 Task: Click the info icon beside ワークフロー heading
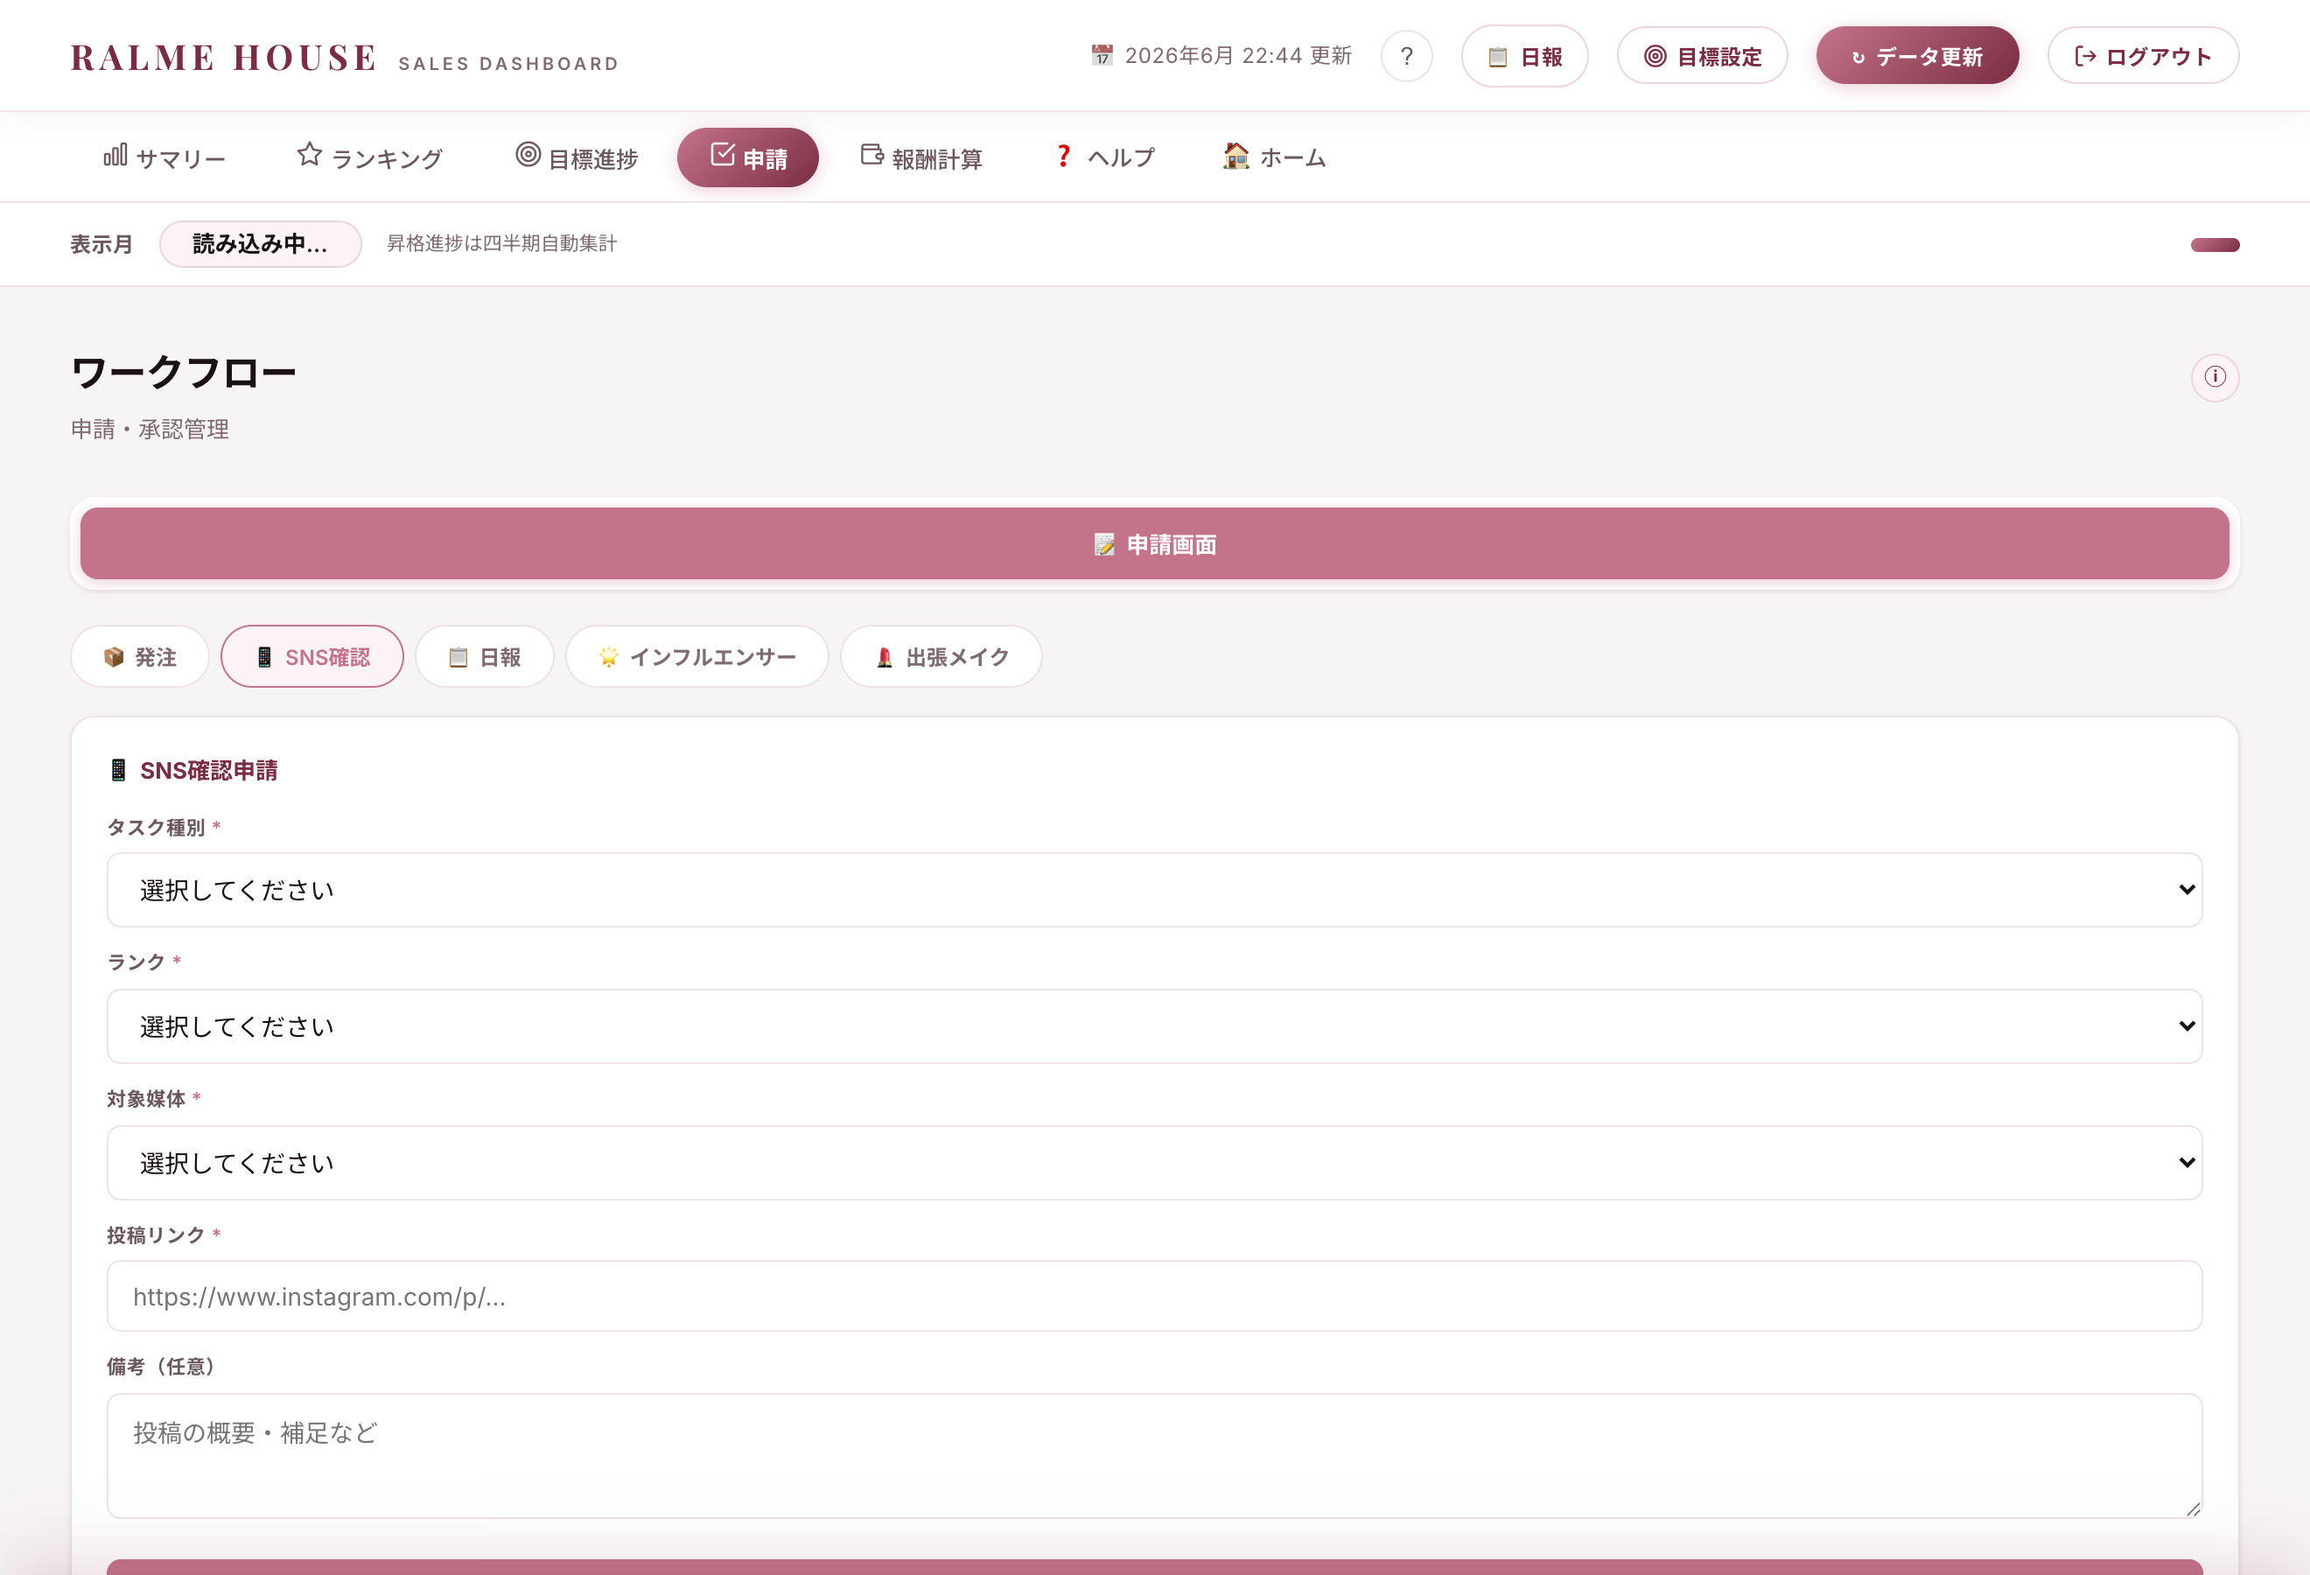(x=2215, y=378)
